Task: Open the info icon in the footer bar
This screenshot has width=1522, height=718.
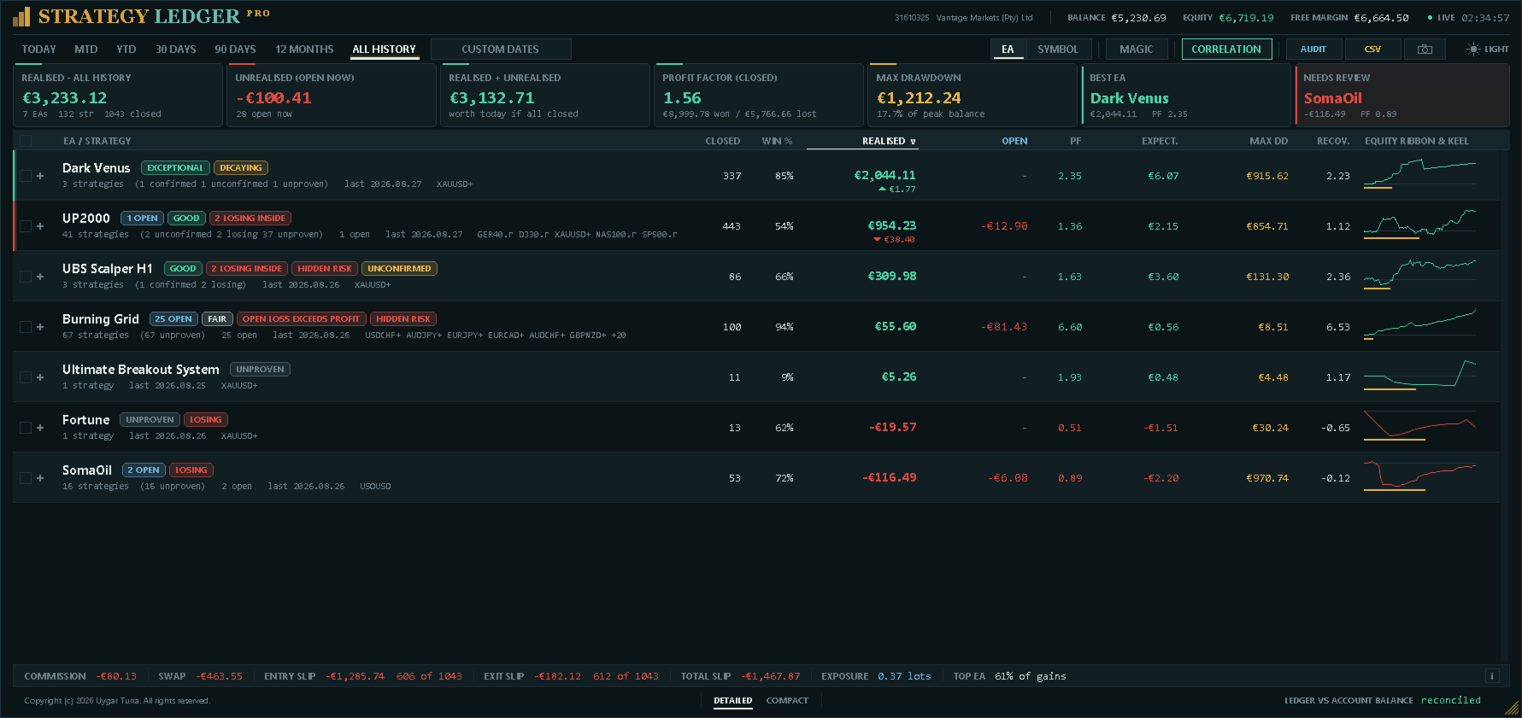Action: [x=1492, y=676]
